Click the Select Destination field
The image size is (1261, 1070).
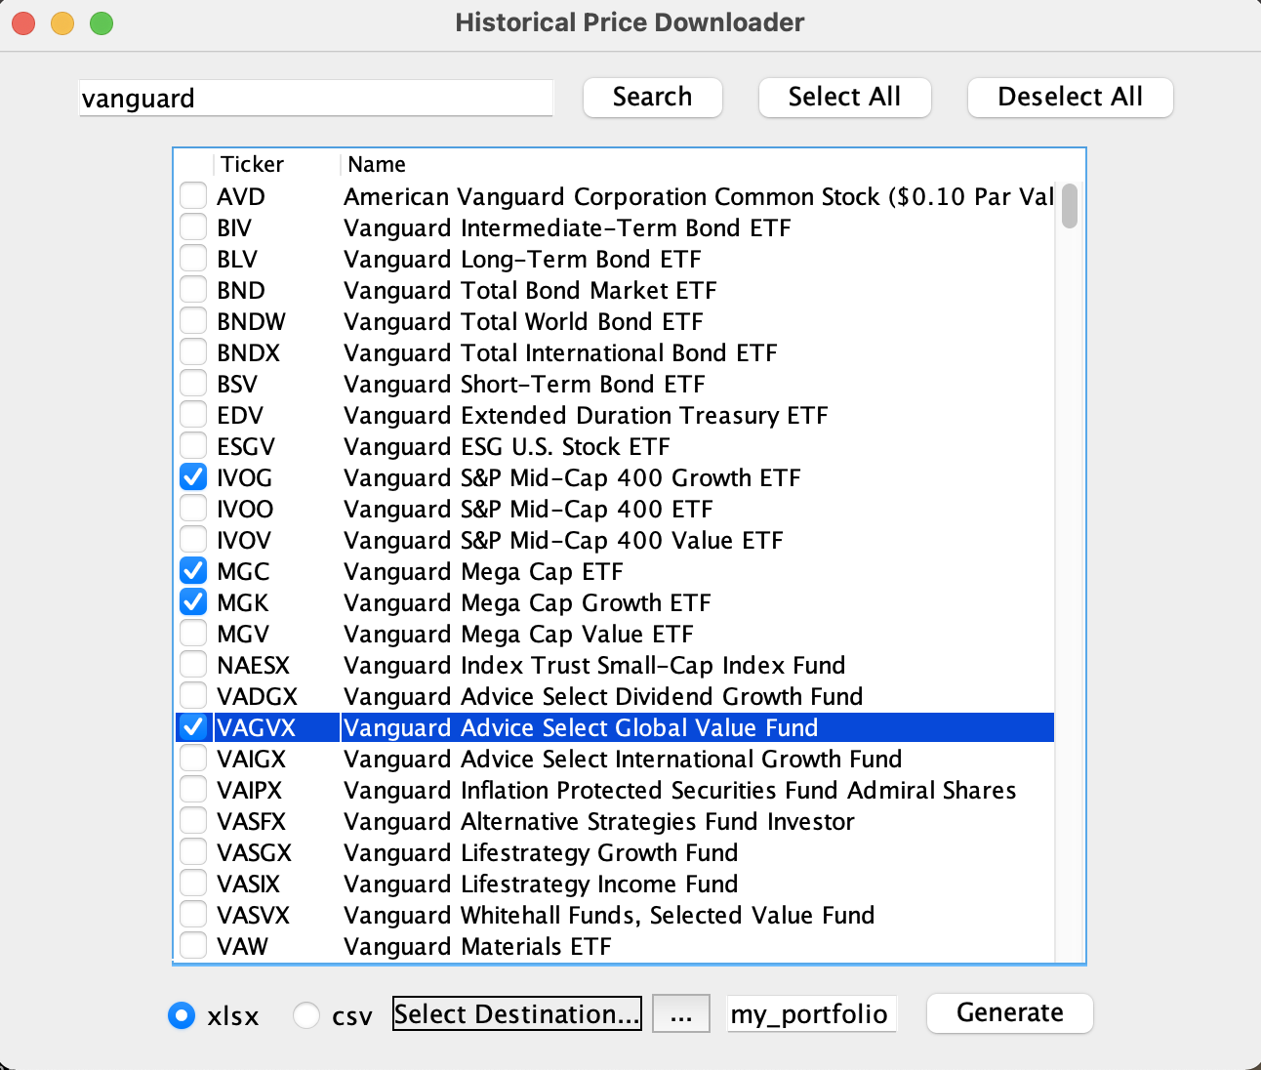517,1014
